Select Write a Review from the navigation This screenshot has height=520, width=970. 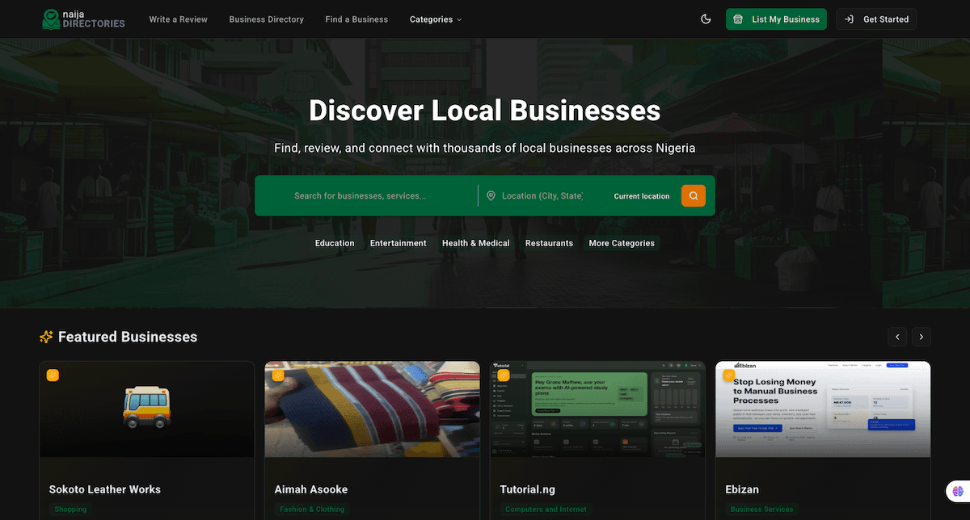click(178, 19)
